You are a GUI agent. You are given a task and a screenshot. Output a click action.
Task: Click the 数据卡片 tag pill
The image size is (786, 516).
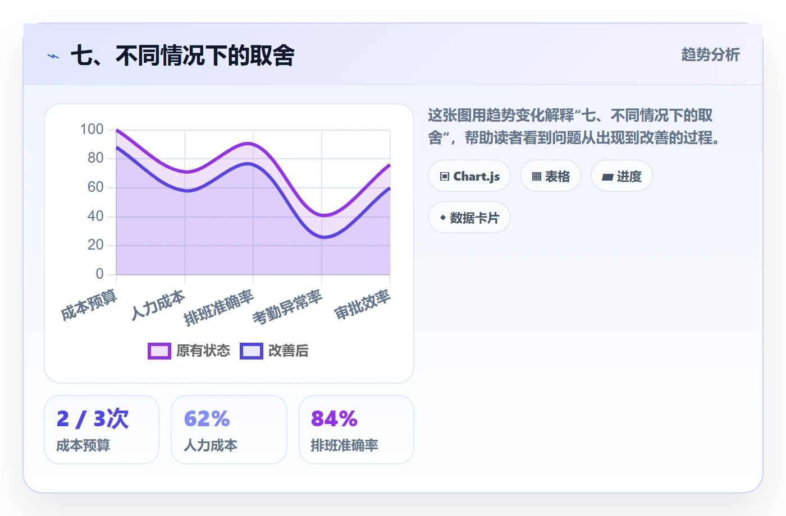point(469,218)
